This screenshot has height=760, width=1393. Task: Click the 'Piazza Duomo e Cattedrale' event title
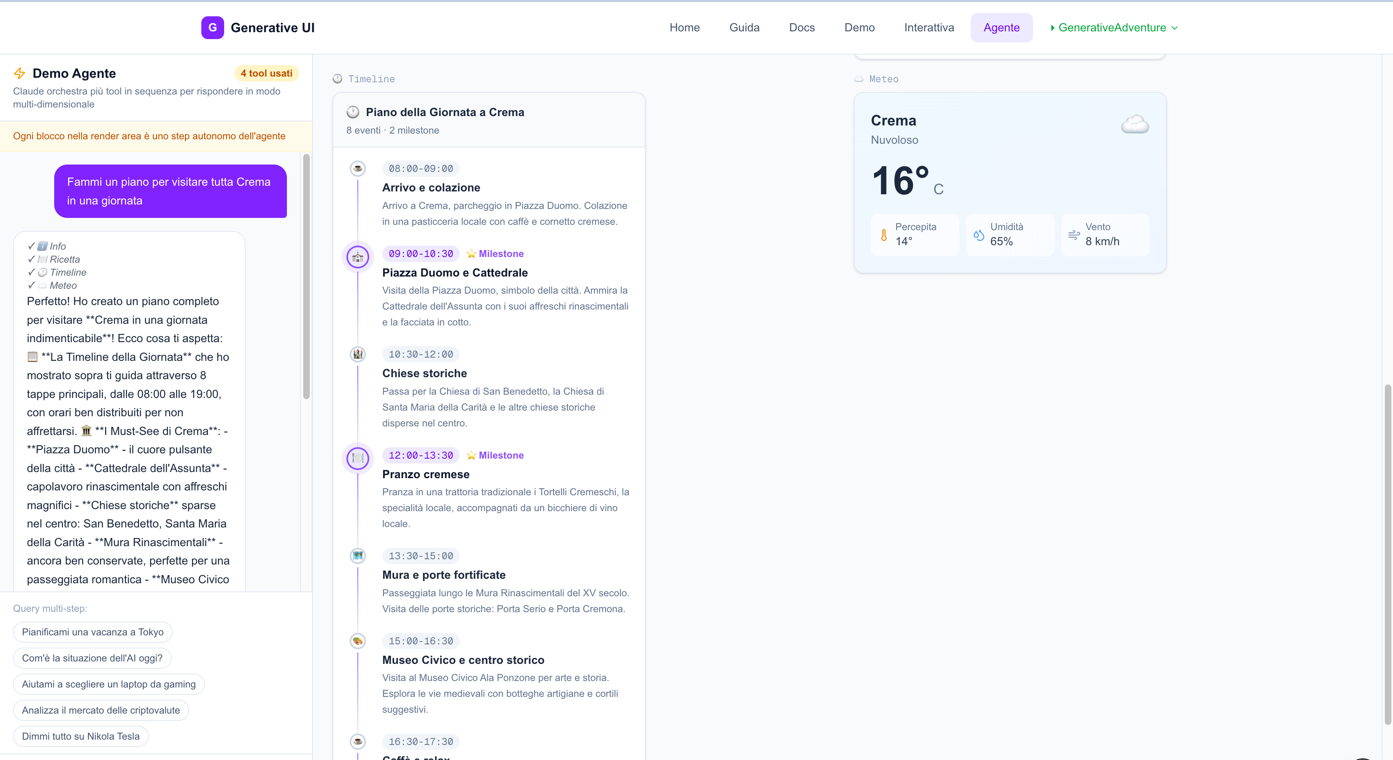[x=455, y=272]
